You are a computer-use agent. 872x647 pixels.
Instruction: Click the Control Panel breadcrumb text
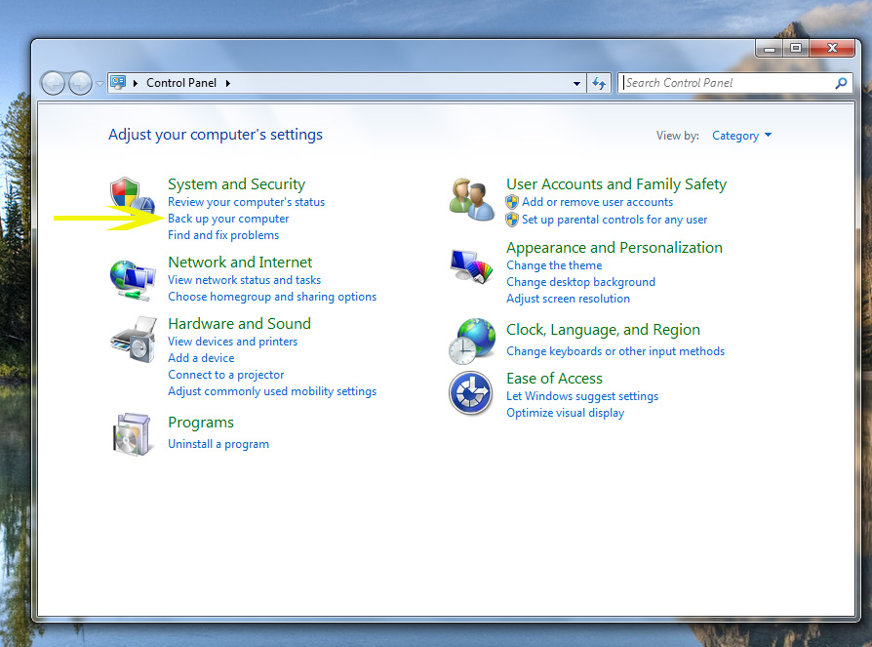pos(181,83)
